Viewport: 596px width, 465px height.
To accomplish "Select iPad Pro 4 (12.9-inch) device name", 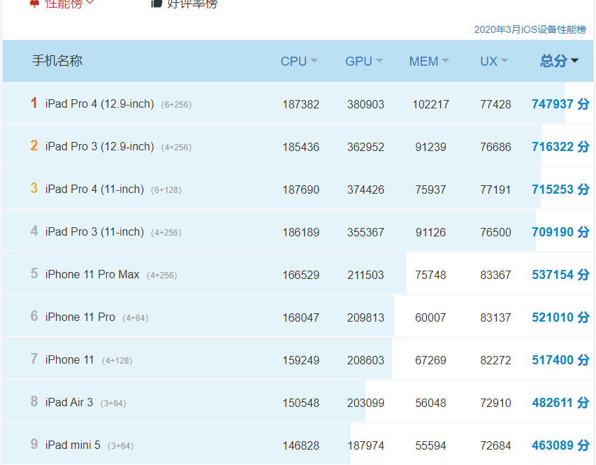I will click(x=100, y=104).
